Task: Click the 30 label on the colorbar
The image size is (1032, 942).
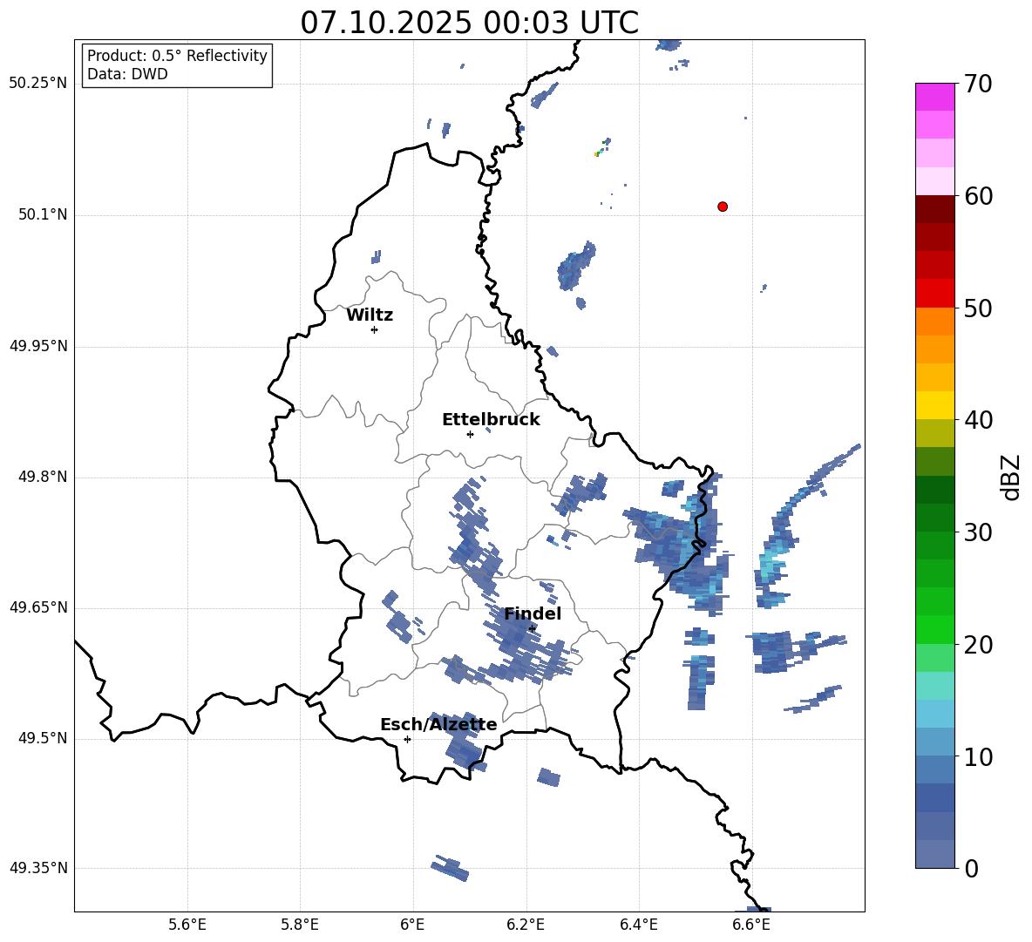Action: click(x=977, y=532)
